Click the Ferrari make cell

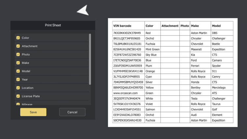point(201,66)
